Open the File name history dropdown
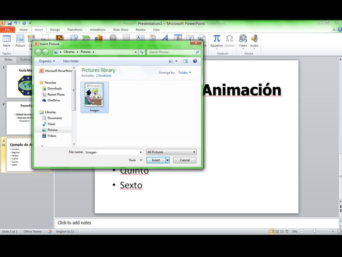This screenshot has height=257, width=342. click(141, 152)
